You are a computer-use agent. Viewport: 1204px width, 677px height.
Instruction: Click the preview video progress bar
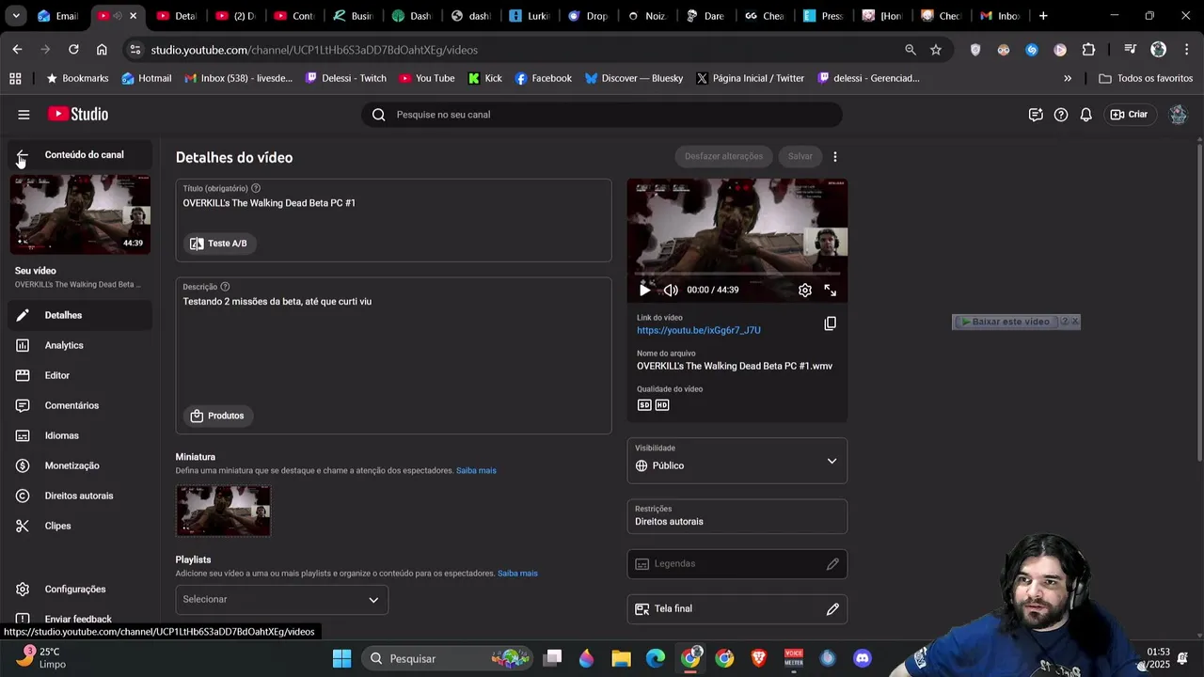(737, 275)
